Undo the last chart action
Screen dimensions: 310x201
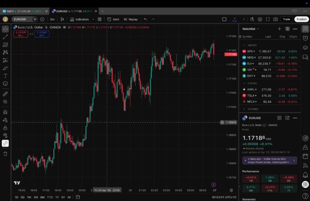pyautogui.click(x=146, y=19)
